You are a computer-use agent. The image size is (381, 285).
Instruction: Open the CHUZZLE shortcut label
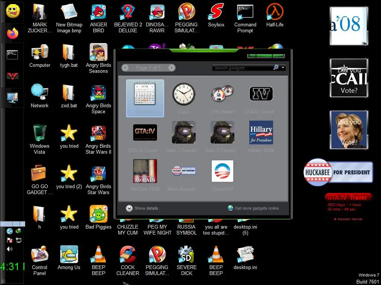click(x=128, y=230)
